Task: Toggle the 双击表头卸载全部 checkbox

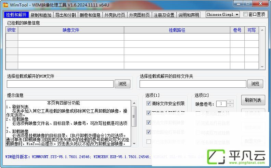Action: [x=149, y=113]
